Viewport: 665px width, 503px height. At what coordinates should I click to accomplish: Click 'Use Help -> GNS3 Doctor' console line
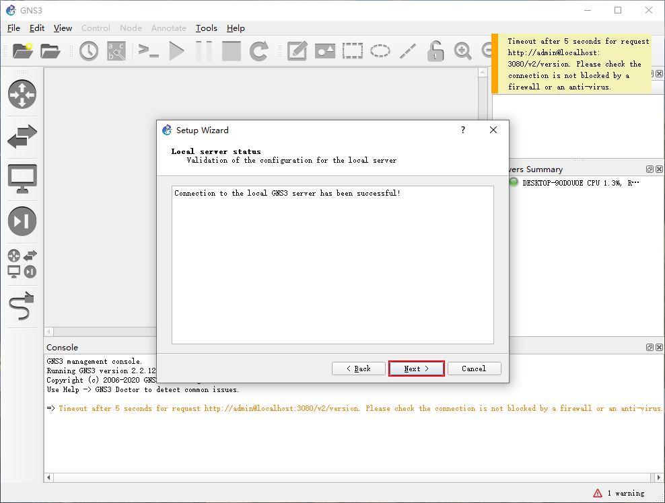[x=143, y=390]
